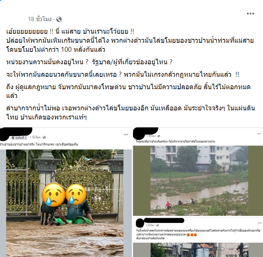Screen dimensions: 263x257
Task: Open the options menu of the 13 ชั่วโมง post
Action: pos(259,134)
